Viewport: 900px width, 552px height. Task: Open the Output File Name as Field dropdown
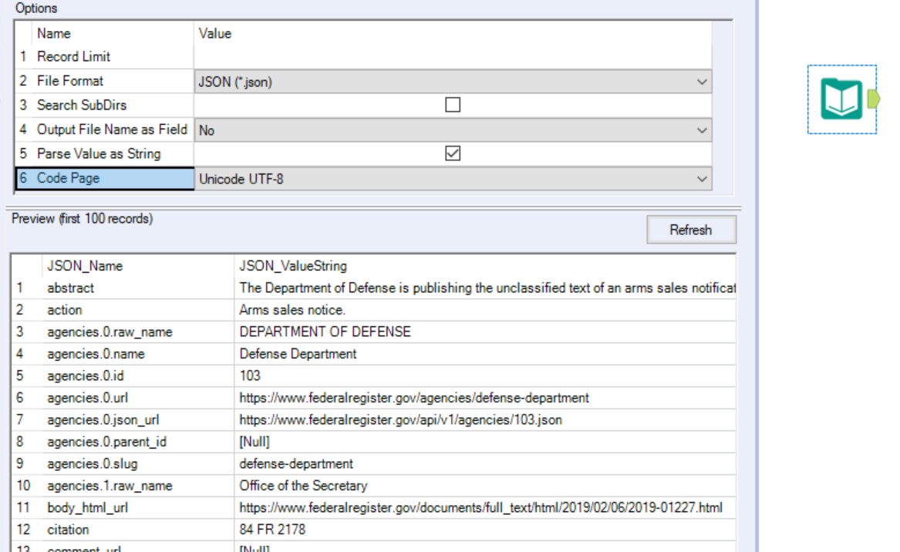point(702,130)
